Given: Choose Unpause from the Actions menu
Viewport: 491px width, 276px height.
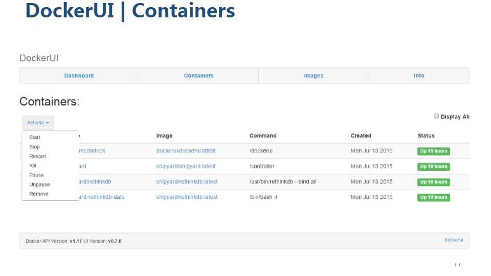Looking at the screenshot, I should click(39, 185).
